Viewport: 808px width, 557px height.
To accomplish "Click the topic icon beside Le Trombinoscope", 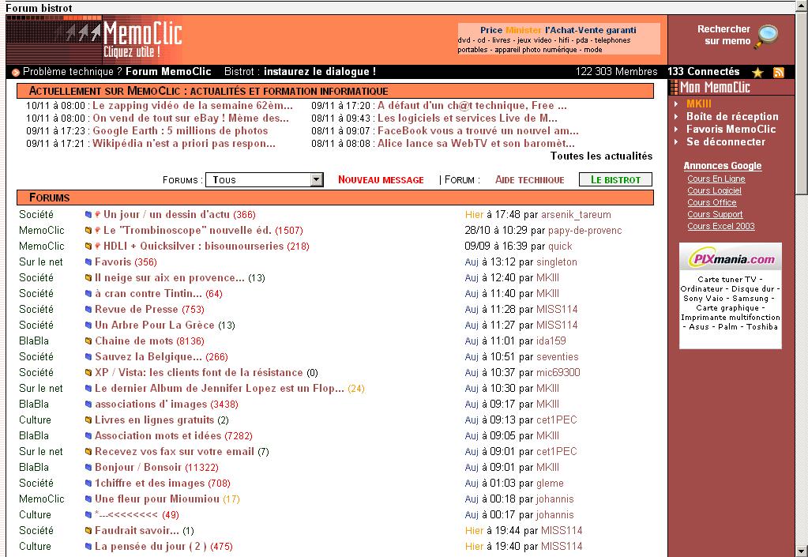I will pos(88,231).
